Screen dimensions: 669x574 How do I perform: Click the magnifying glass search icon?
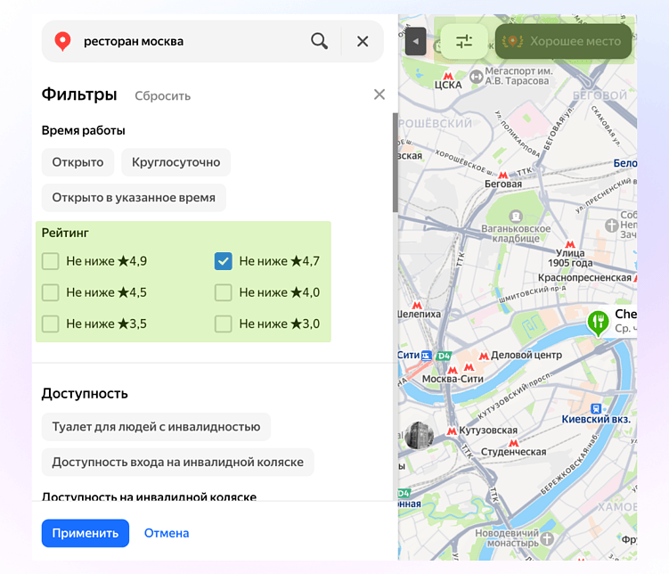point(319,41)
